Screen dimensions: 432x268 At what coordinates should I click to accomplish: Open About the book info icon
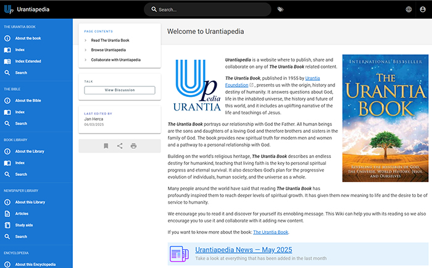click(x=7, y=38)
